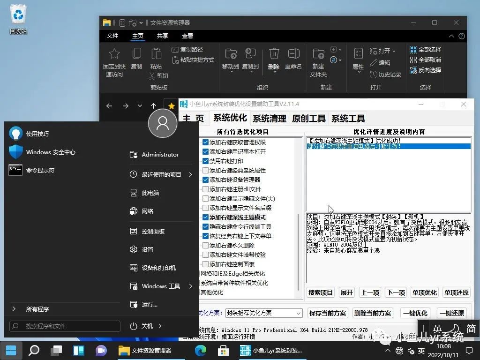Click Save current scheme button
This screenshot has height=360, width=480.
click(328, 313)
